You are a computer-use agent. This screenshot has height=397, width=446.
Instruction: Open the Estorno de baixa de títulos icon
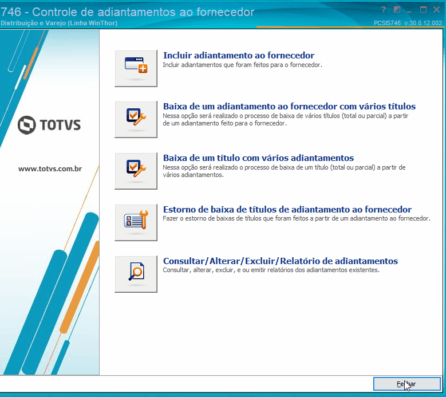[136, 222]
